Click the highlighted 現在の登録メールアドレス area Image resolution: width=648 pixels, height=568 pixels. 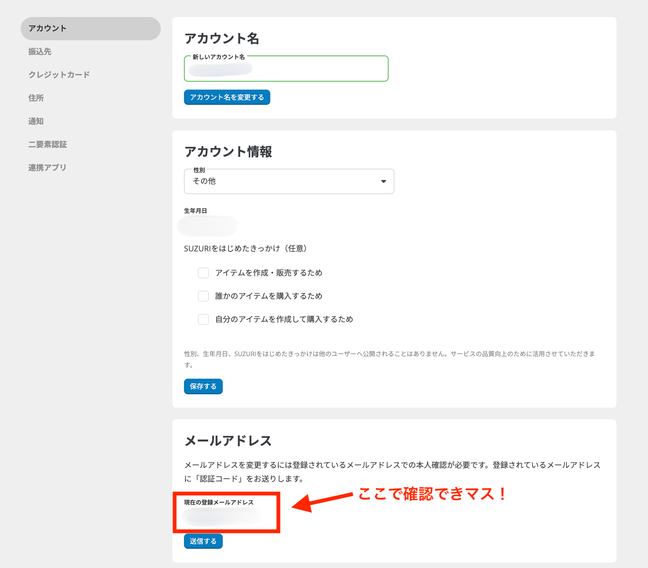pos(227,513)
